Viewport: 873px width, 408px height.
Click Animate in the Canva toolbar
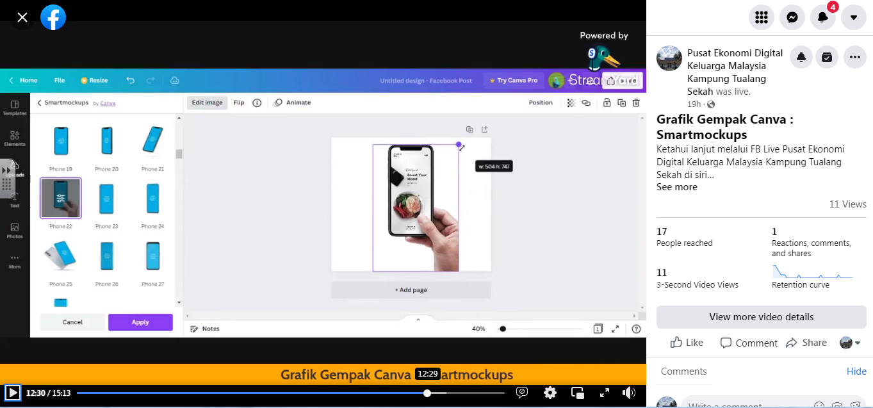coord(293,102)
